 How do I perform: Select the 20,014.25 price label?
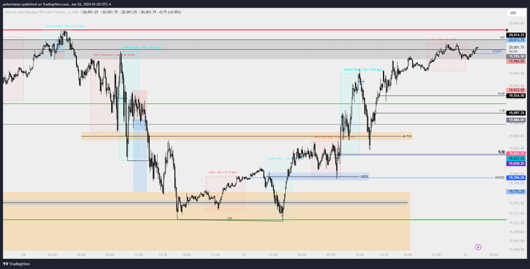point(516,34)
